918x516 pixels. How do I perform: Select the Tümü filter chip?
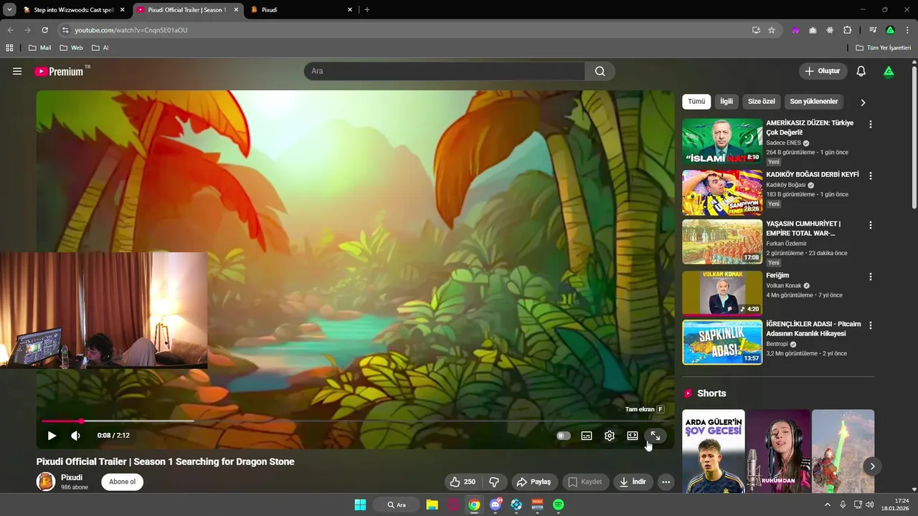pos(696,102)
